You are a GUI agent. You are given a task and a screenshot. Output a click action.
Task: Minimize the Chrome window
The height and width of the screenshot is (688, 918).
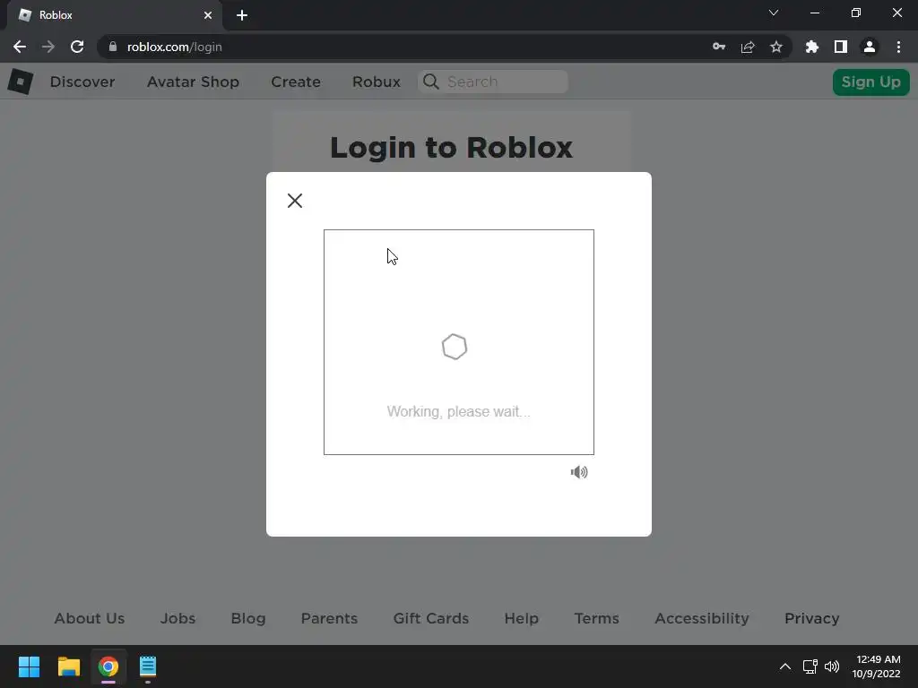click(x=814, y=13)
